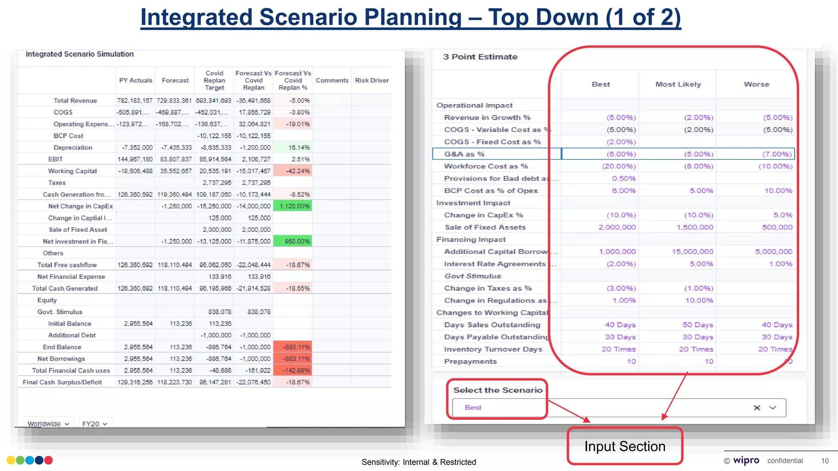Click the 950.00% green variance cell

(293, 241)
